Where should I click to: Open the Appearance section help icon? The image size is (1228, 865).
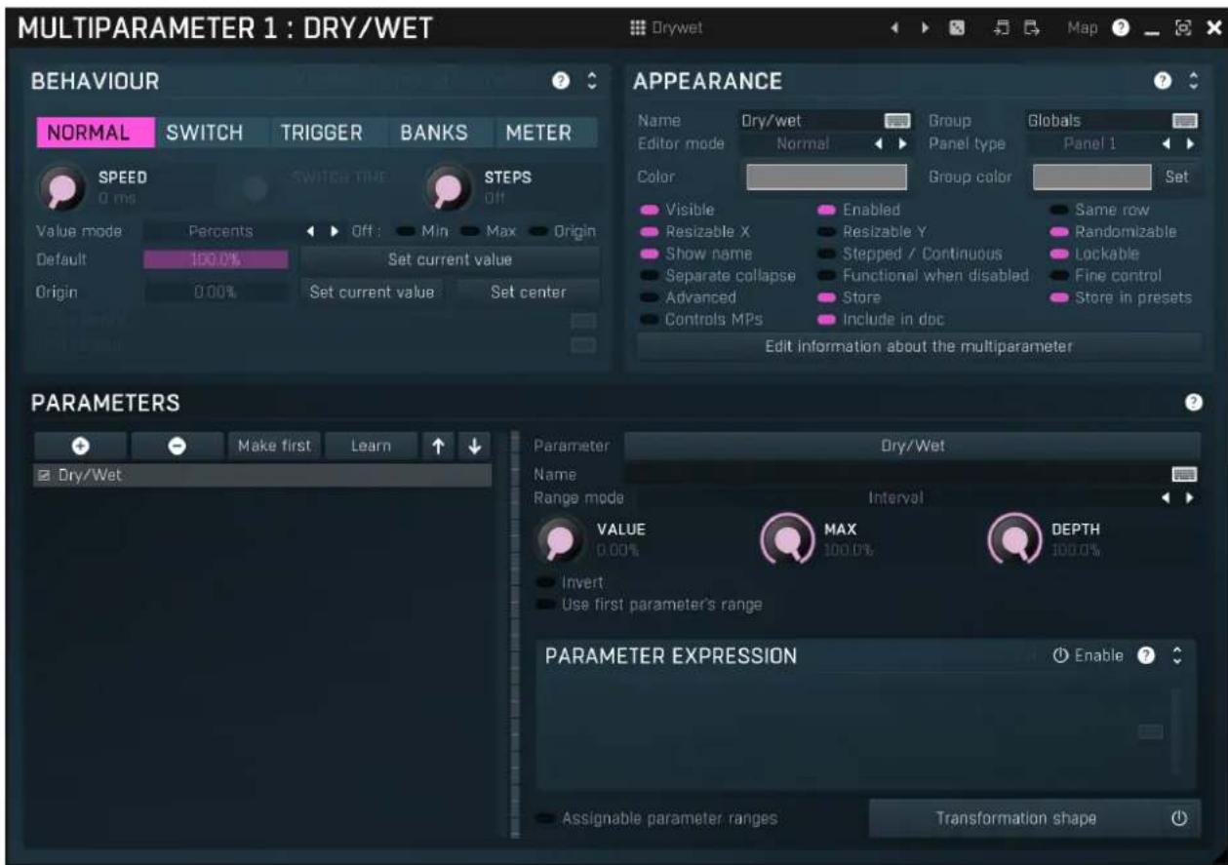point(1162,83)
